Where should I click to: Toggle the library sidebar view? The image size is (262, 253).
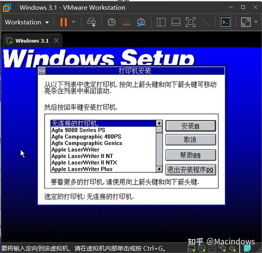pyautogui.click(x=161, y=22)
